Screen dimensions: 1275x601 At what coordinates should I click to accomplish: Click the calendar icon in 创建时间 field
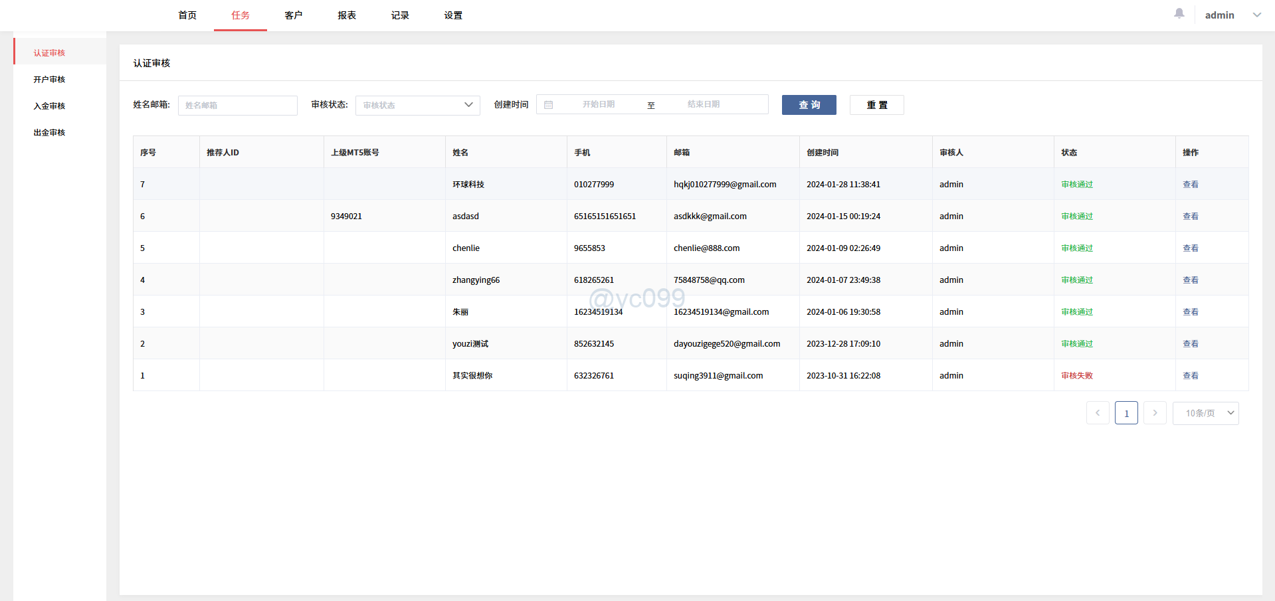click(x=548, y=104)
